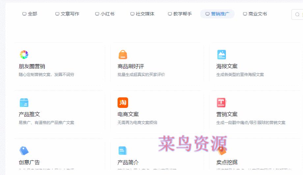Choose the blue tag icon for 创意广告
Viewport: 303px width, 175px height.
click(x=24, y=151)
